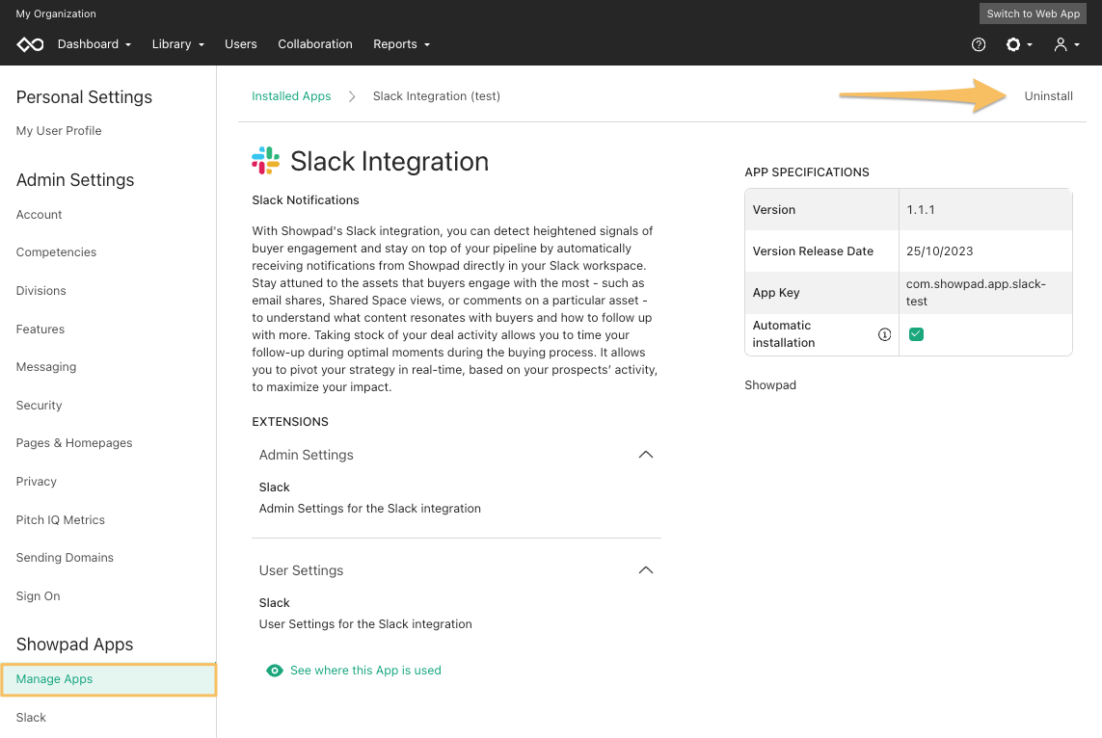Open Divisions in the sidebar

(x=40, y=291)
